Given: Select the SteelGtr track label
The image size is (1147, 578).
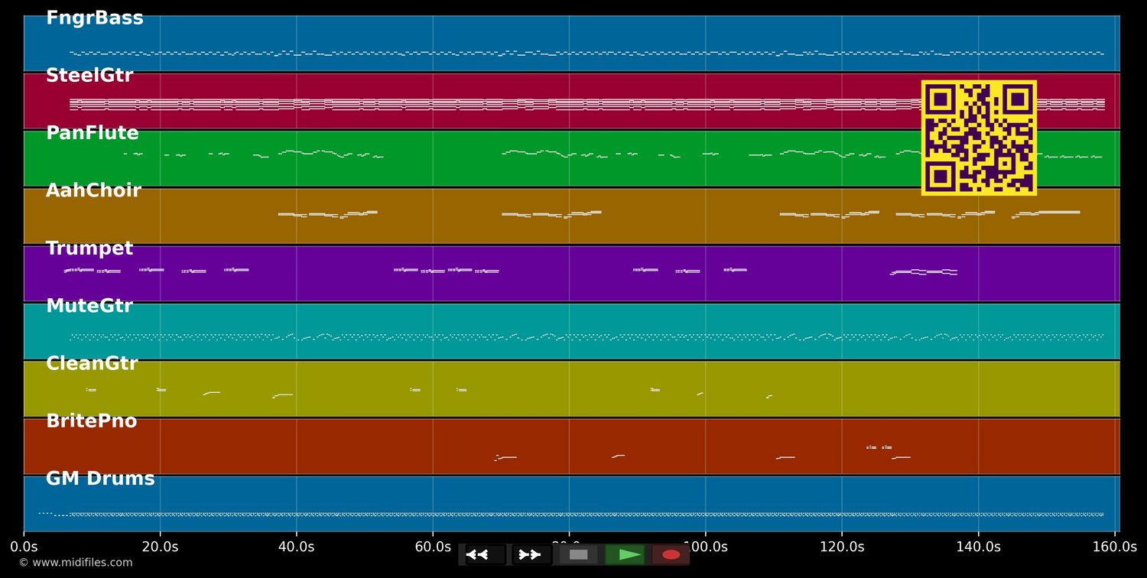Looking at the screenshot, I should (x=89, y=75).
